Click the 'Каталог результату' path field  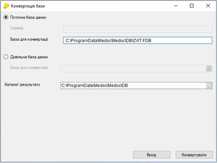pos(133,85)
